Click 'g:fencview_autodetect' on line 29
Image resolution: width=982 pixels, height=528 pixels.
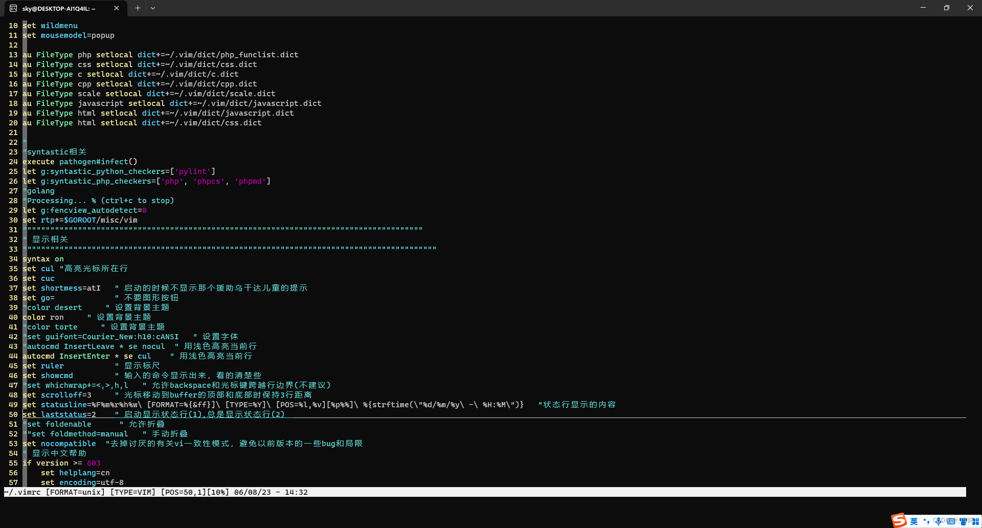click(89, 210)
